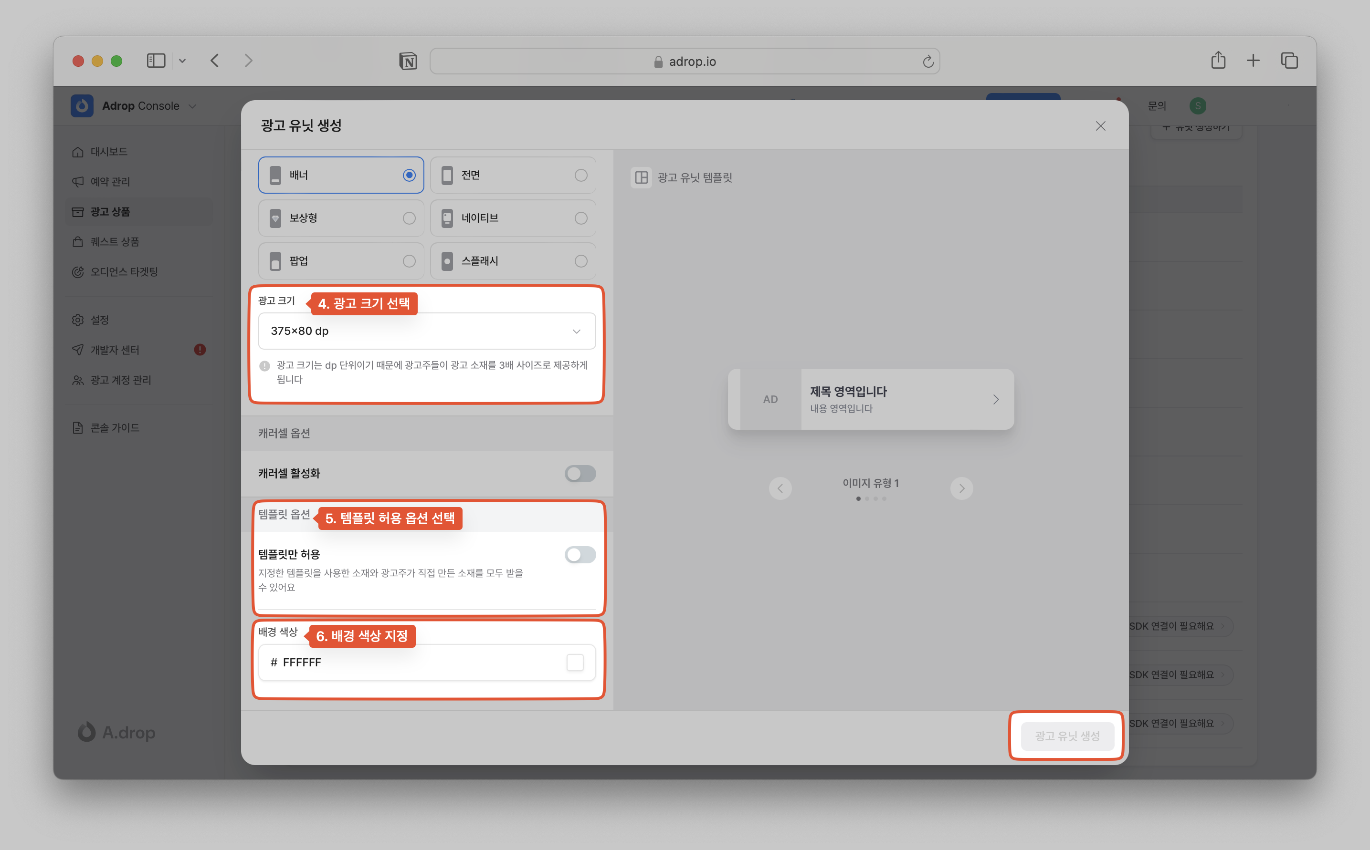Open 광고 상품 in the sidebar
The height and width of the screenshot is (850, 1370).
tap(110, 212)
